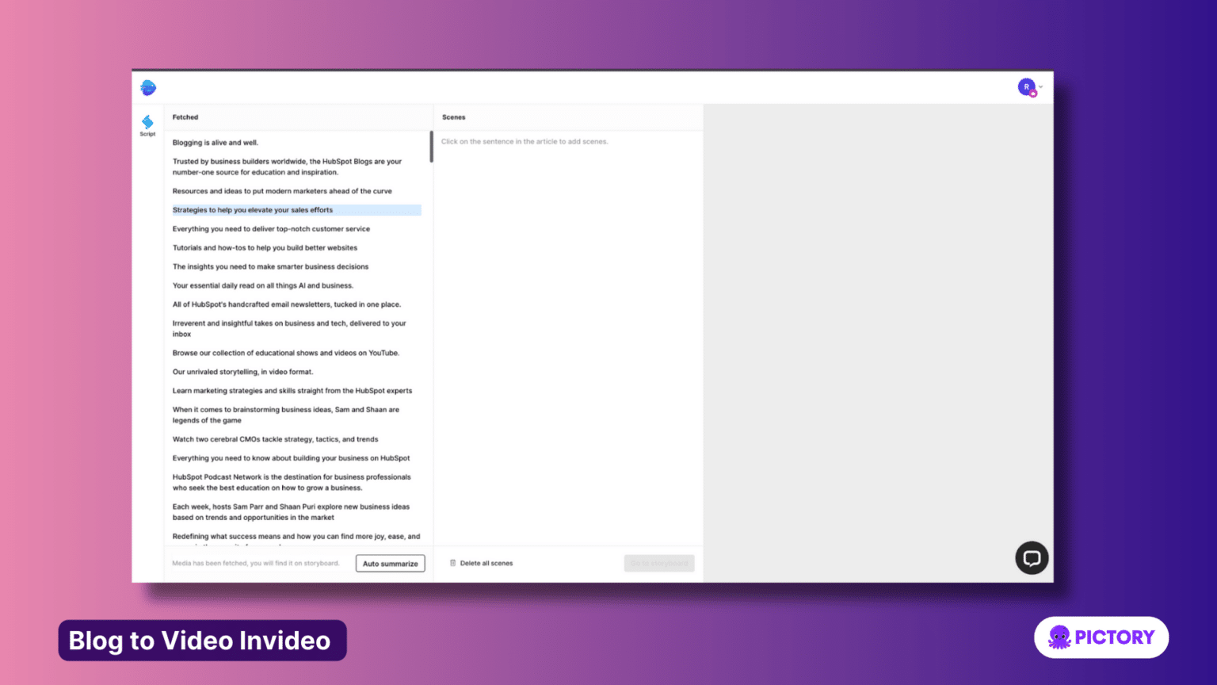Image resolution: width=1217 pixels, height=685 pixels.
Task: Click the Fetched panel header
Action: pos(185,117)
